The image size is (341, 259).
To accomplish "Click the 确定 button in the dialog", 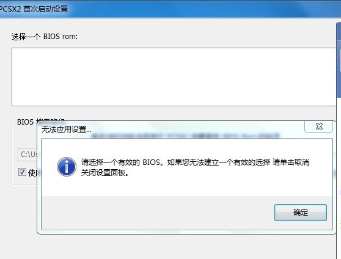I will coord(300,213).
